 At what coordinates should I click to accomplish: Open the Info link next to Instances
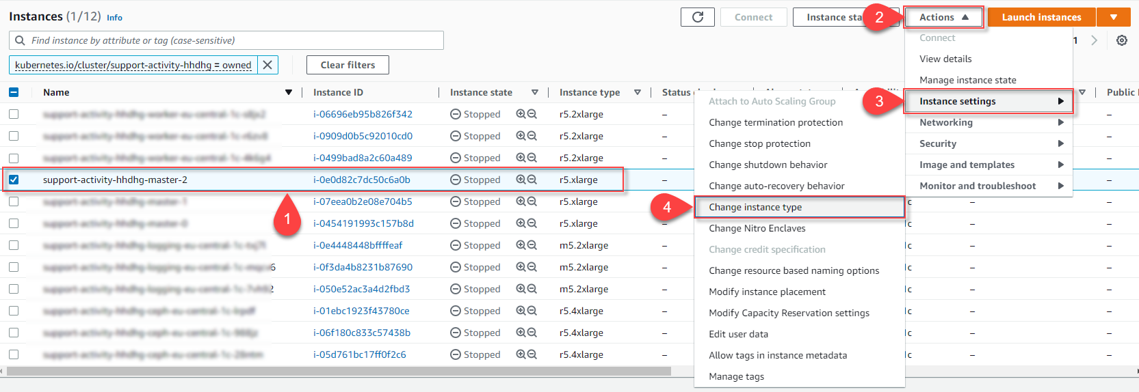(x=114, y=18)
